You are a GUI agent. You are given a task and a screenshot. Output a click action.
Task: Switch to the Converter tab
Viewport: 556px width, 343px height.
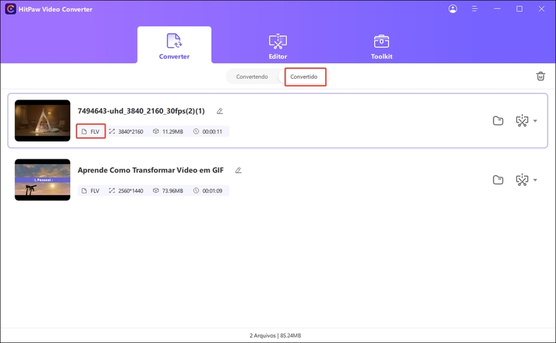point(174,46)
